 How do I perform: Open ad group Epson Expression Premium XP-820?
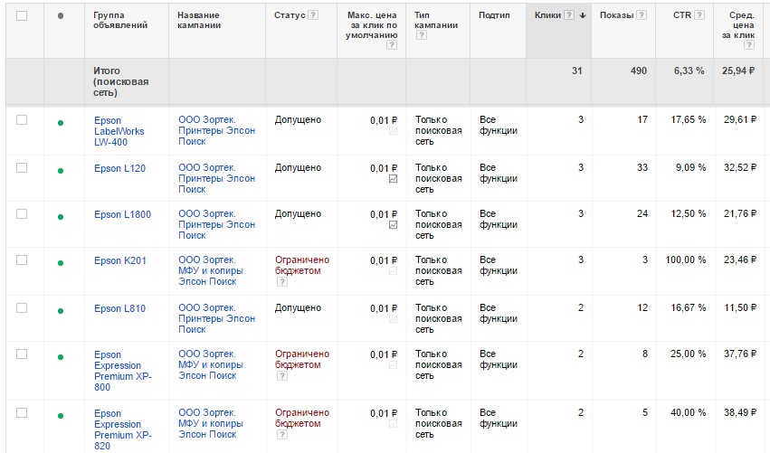pos(123,429)
